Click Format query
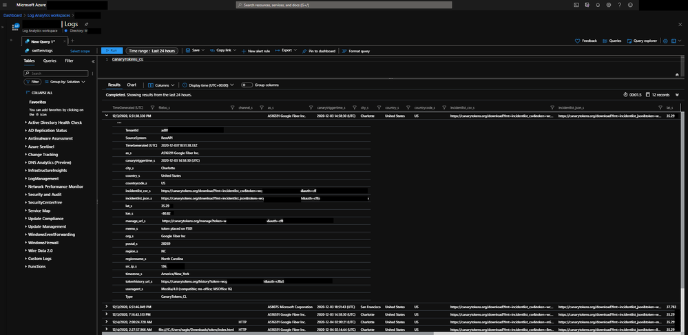The image size is (688, 335). coord(356,51)
